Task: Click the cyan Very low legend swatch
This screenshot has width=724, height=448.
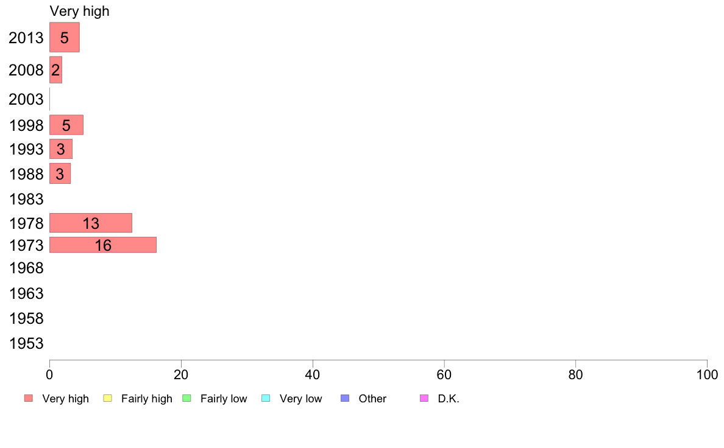Action: point(266,398)
